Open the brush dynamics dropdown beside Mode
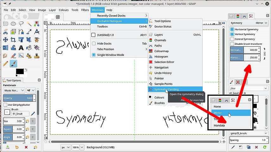The image size is (271, 152). (x=31, y=91)
